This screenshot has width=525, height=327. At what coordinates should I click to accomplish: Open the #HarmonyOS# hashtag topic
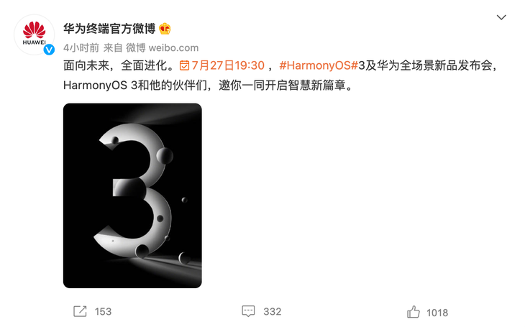coord(319,65)
